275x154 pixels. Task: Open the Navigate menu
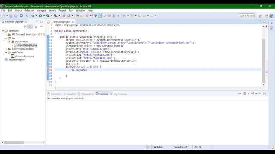click(41, 10)
